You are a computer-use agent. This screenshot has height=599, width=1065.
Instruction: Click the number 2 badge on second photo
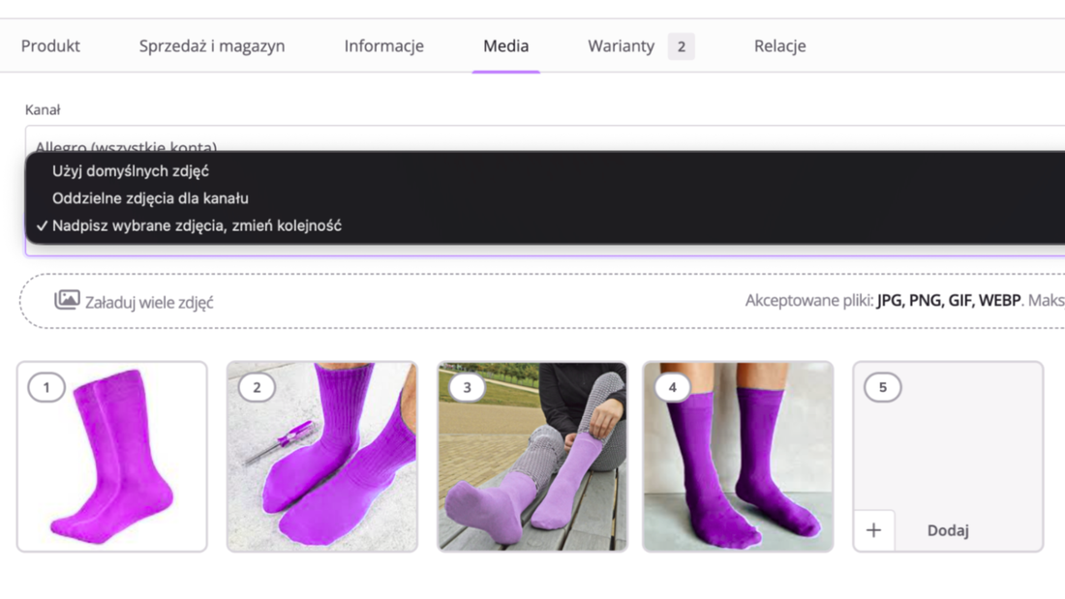tap(257, 388)
